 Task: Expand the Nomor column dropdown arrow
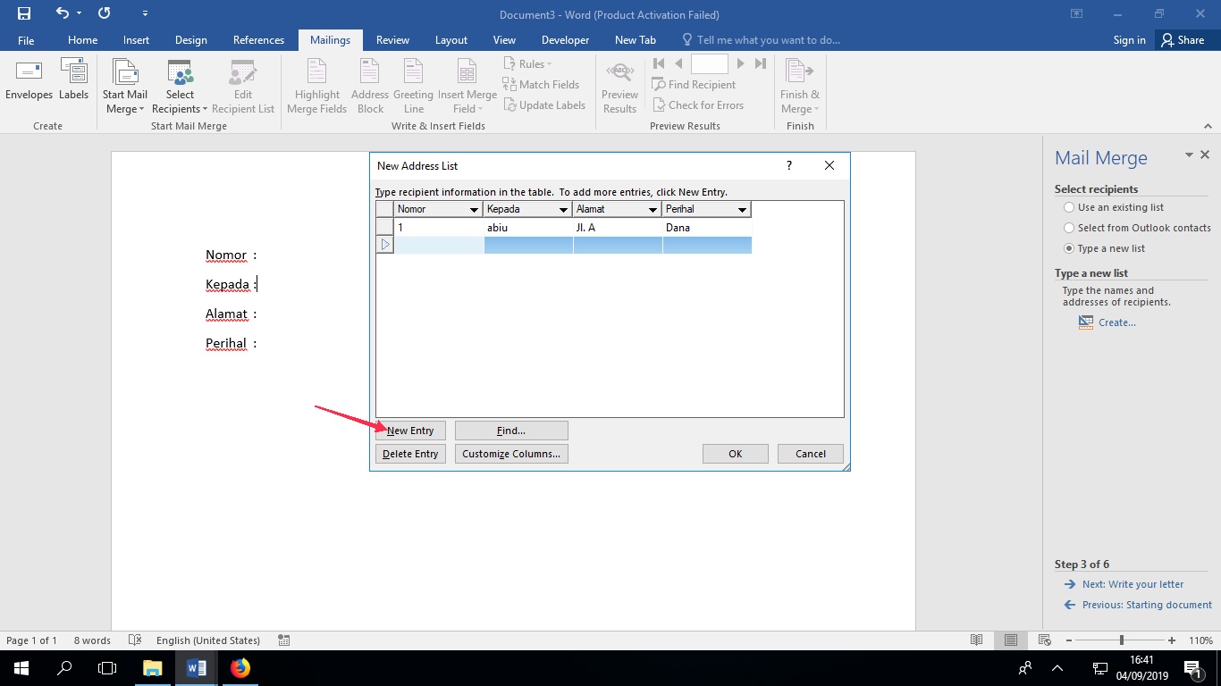coord(474,210)
